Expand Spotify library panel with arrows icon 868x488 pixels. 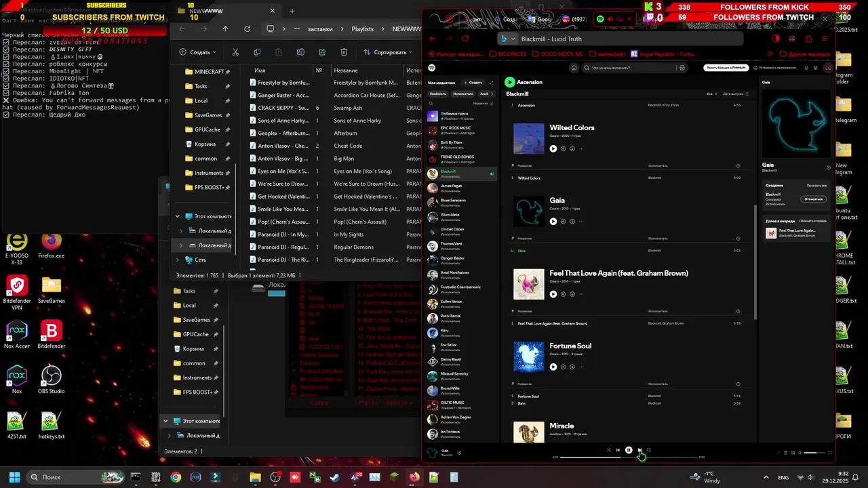point(491,83)
